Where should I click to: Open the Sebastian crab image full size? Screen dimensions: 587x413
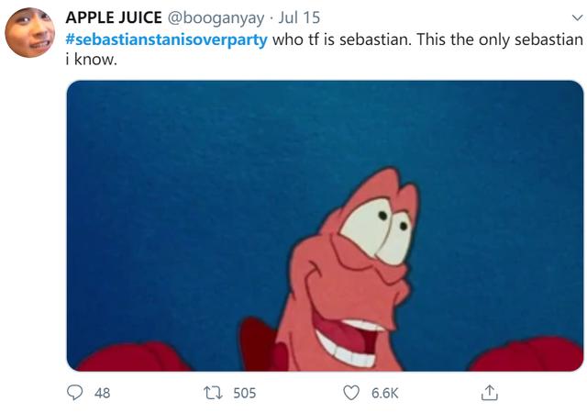tap(325, 226)
